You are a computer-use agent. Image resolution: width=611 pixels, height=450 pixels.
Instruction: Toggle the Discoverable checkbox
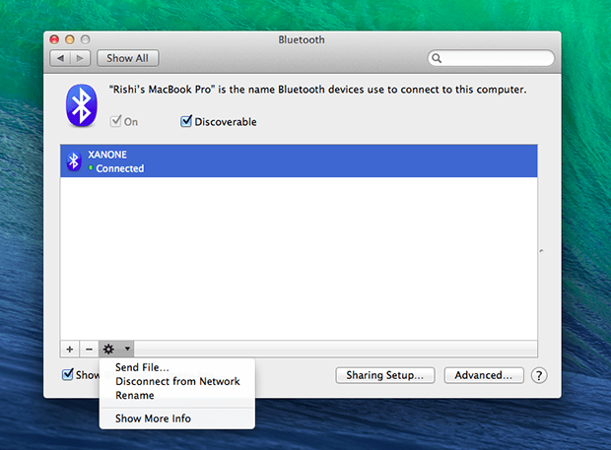pyautogui.click(x=186, y=122)
